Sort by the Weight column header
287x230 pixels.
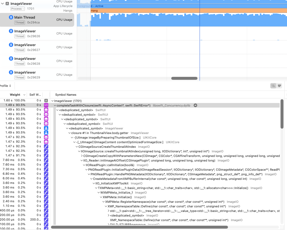(15, 95)
